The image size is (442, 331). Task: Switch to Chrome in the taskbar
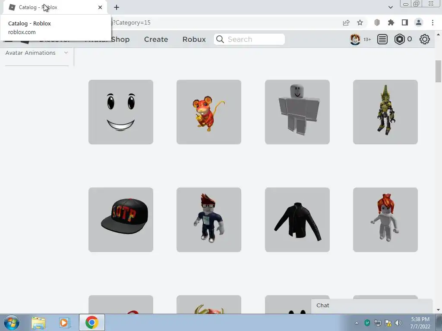coord(92,322)
